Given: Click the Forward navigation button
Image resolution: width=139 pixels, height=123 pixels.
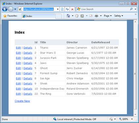Looking at the screenshot, I should [x=11, y=9].
